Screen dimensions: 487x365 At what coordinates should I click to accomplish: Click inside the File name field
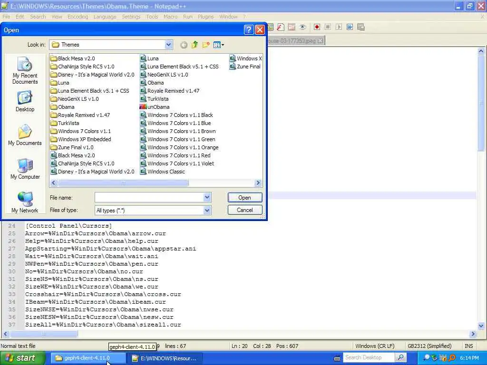[149, 197]
